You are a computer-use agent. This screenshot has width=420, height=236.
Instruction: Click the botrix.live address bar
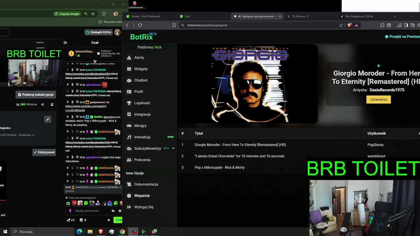(x=259, y=25)
